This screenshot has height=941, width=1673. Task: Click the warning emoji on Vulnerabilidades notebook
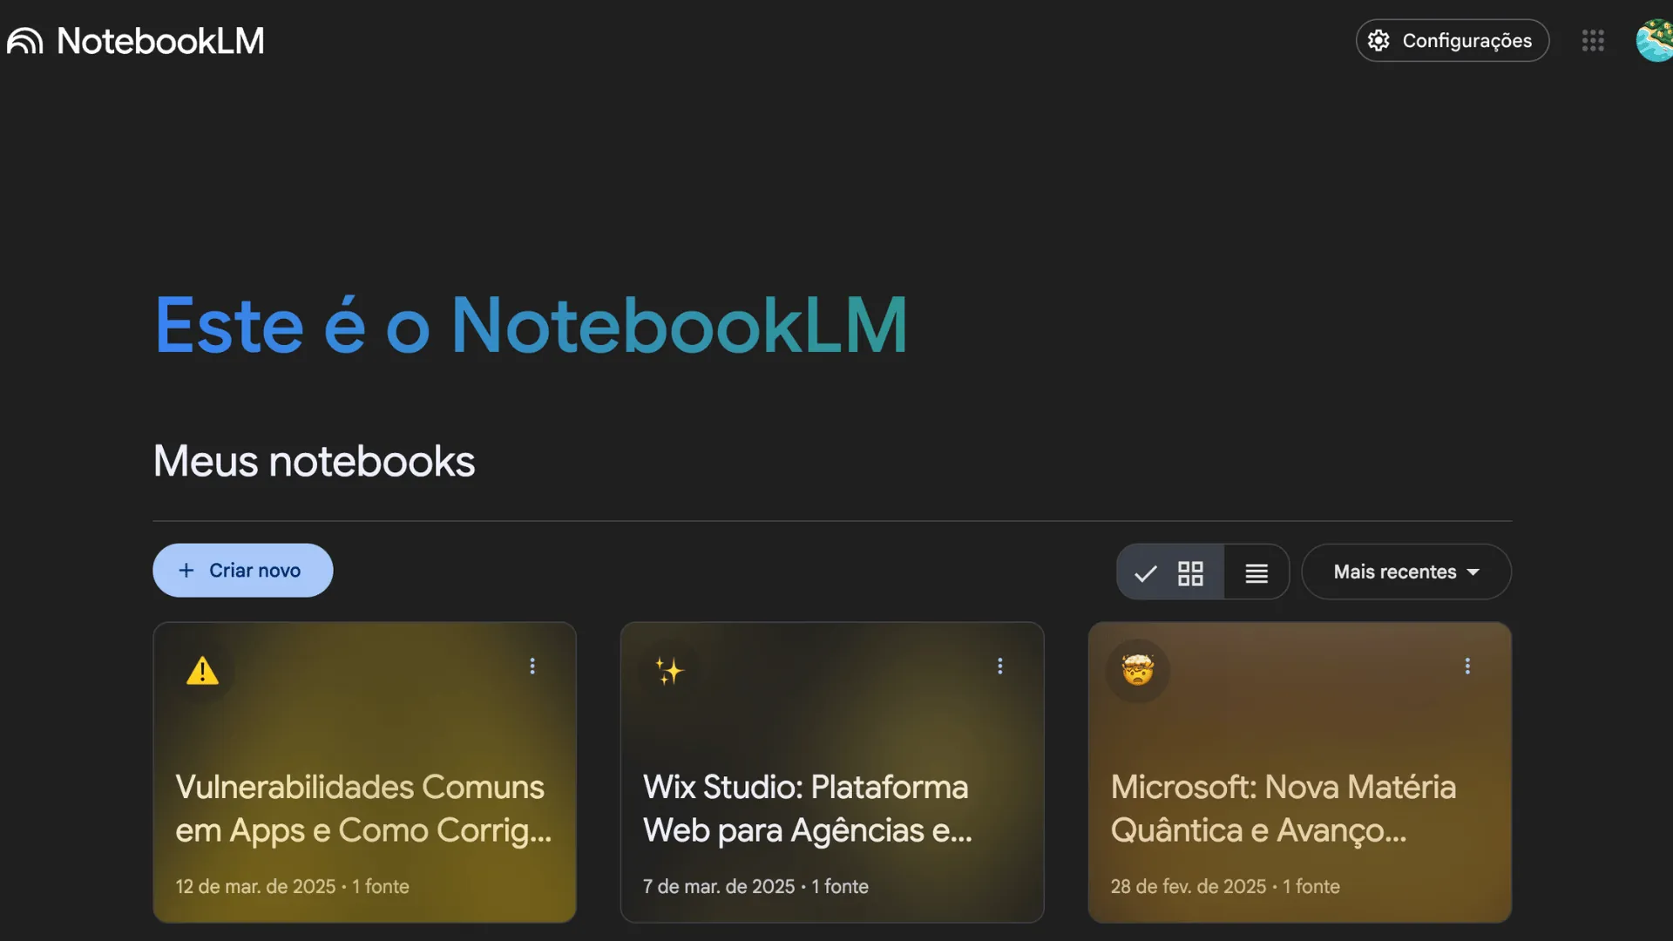tap(202, 670)
